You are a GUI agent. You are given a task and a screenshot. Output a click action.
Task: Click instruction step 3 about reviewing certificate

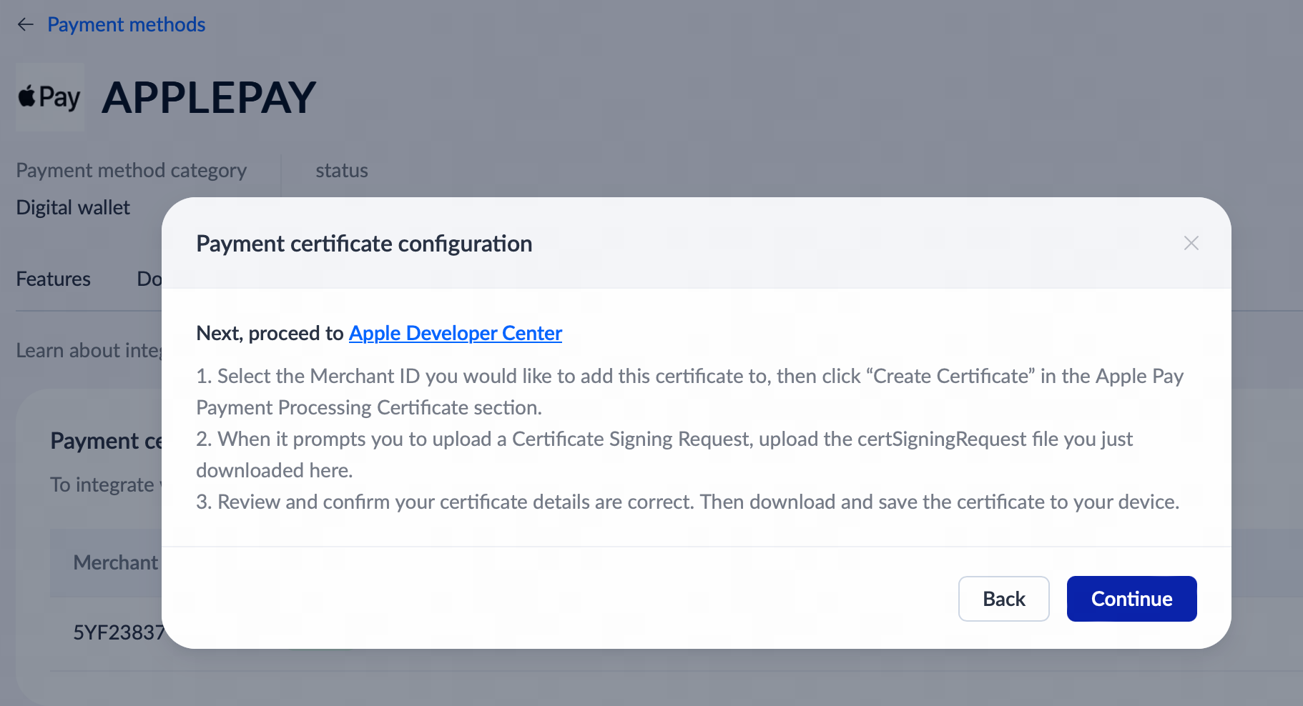[x=687, y=502]
